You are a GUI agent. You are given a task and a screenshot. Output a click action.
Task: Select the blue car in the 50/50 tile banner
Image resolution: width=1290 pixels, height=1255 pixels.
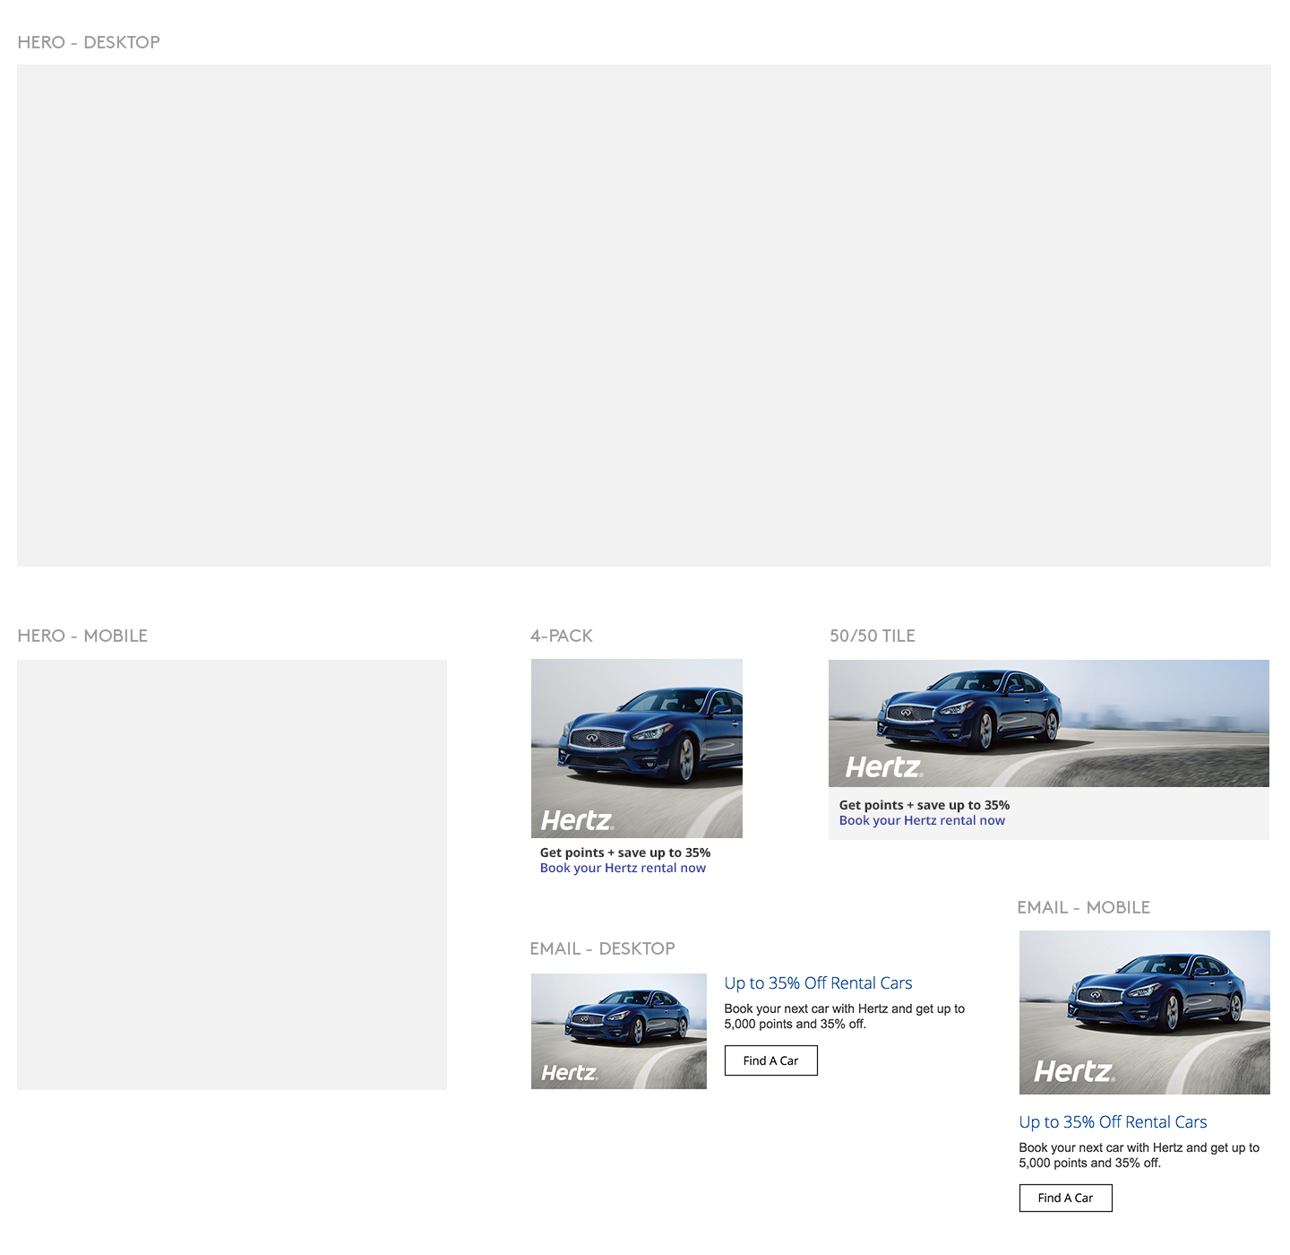969,710
